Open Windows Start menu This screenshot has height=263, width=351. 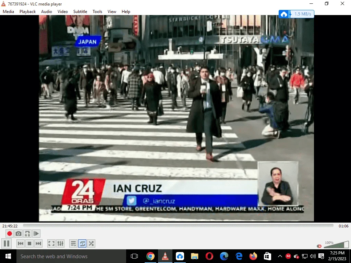click(x=8, y=256)
